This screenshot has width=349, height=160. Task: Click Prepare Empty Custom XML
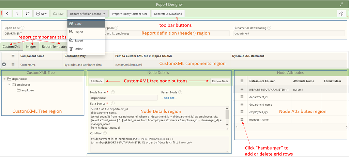click(x=130, y=14)
